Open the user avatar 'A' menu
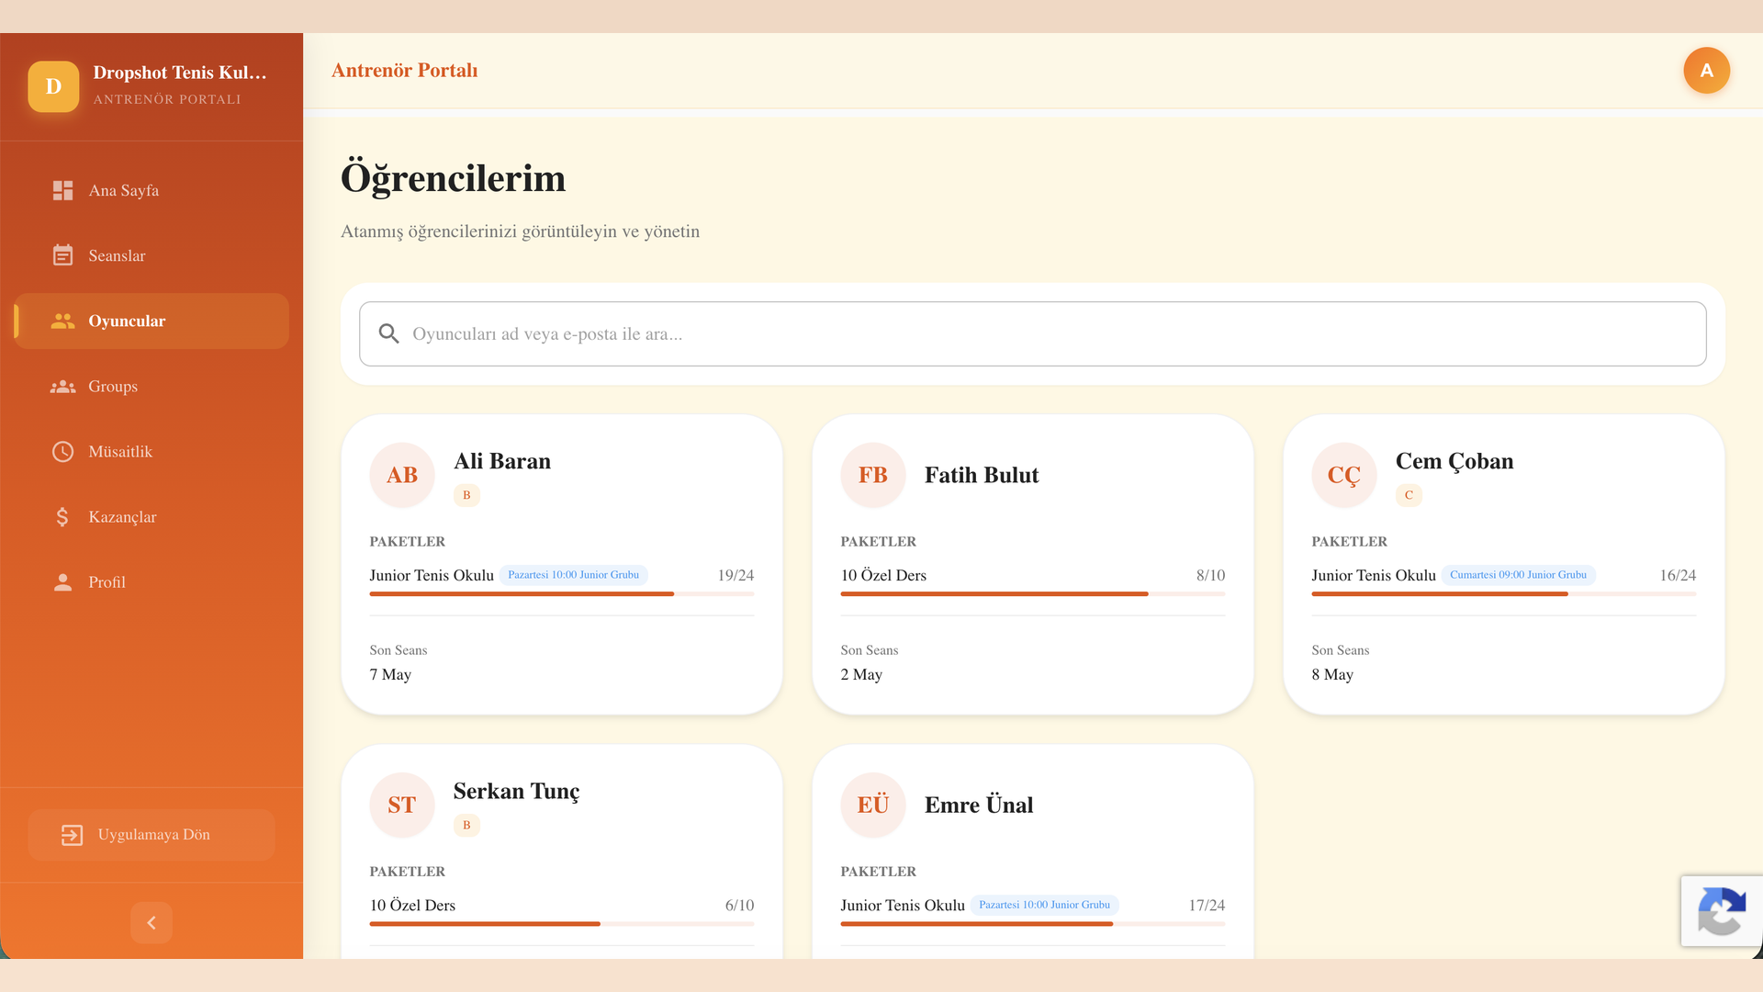1763x992 pixels. coord(1706,71)
